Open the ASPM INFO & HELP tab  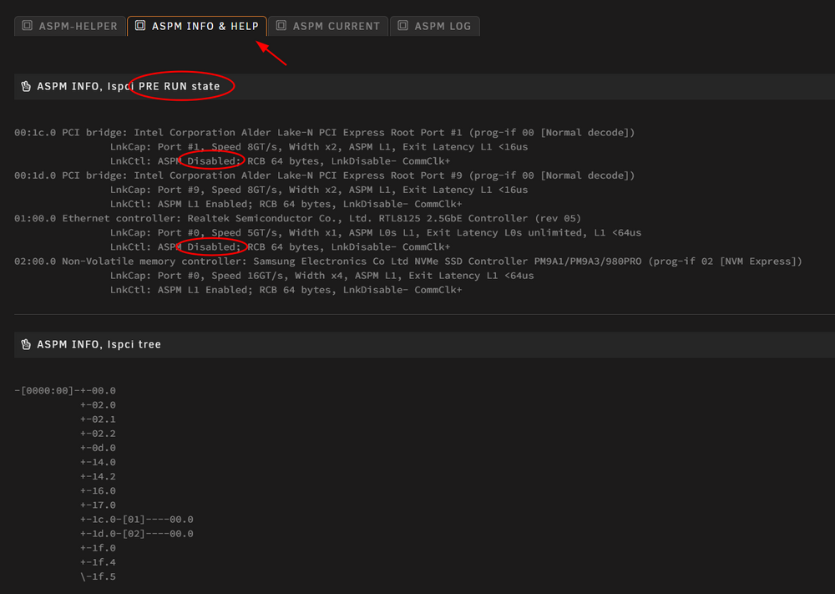(x=197, y=26)
